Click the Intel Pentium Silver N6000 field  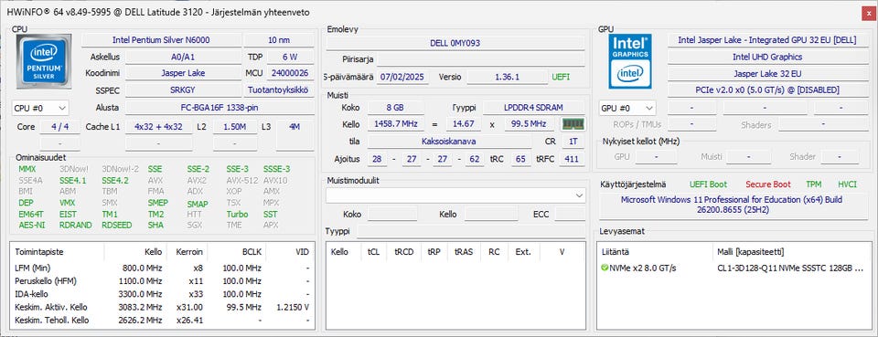pyautogui.click(x=161, y=40)
